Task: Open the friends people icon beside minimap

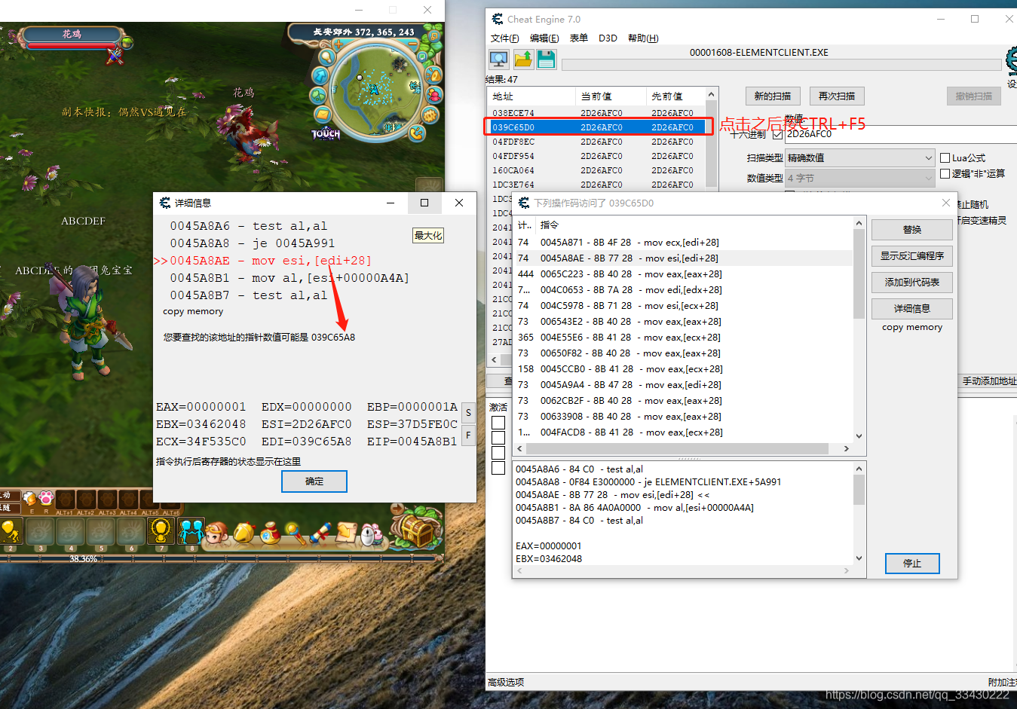Action: (434, 95)
